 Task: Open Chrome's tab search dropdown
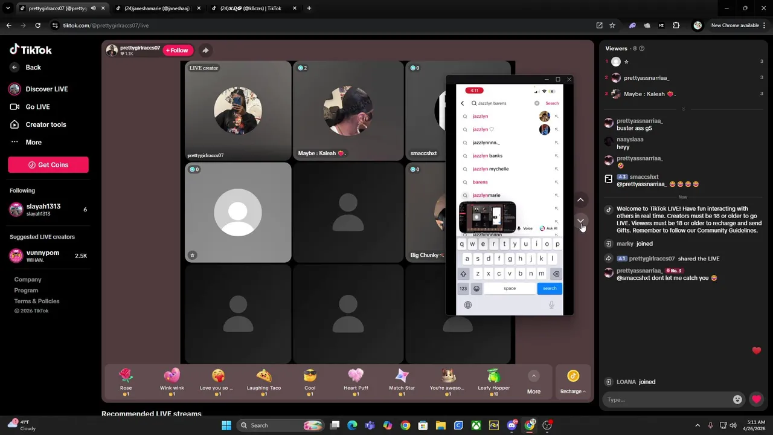point(8,8)
